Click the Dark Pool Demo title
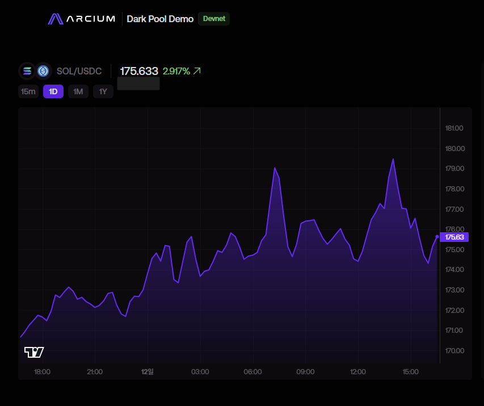 tap(160, 19)
